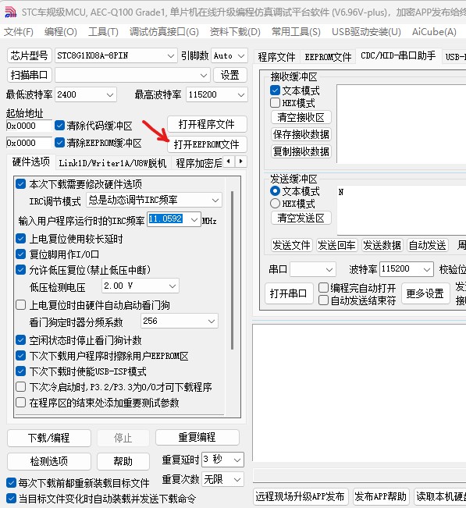The width and height of the screenshot is (466, 508).
Task: Click the 重复编程 button
Action: click(x=197, y=437)
